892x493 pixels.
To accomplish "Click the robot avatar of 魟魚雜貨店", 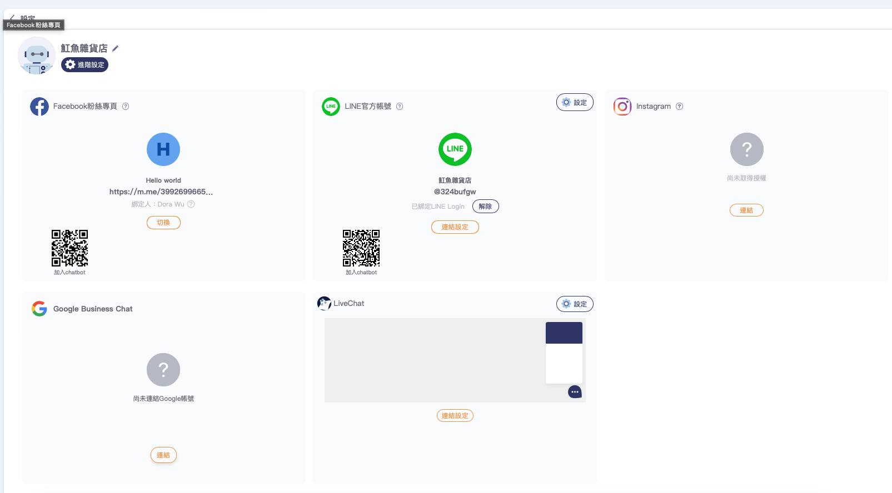I will click(37, 56).
